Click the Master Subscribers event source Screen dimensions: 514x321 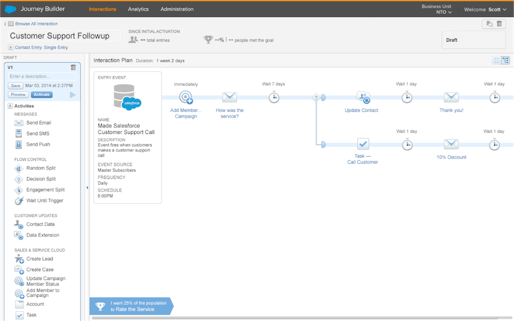coord(117,170)
